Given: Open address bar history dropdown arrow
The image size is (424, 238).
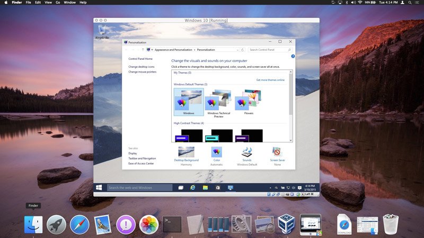Looking at the screenshot, I should tap(237, 50).
